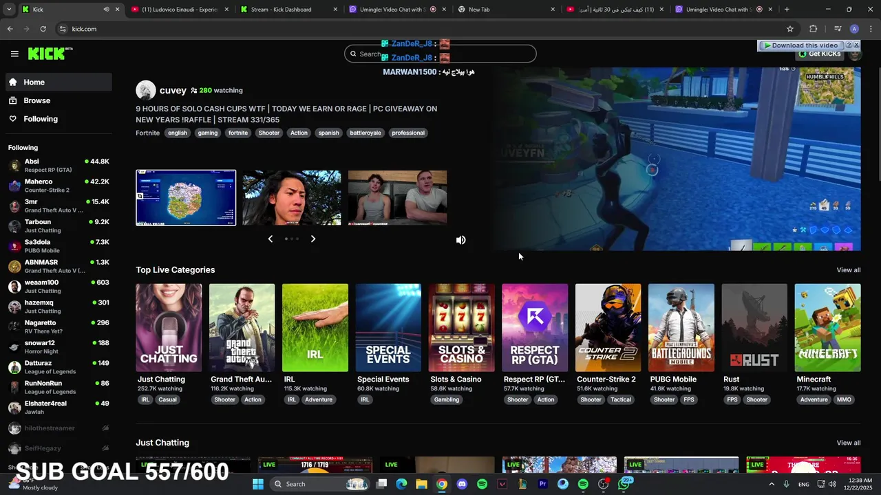Open the user avatar menu on Kick
The width and height of the screenshot is (881, 495).
pos(855,54)
